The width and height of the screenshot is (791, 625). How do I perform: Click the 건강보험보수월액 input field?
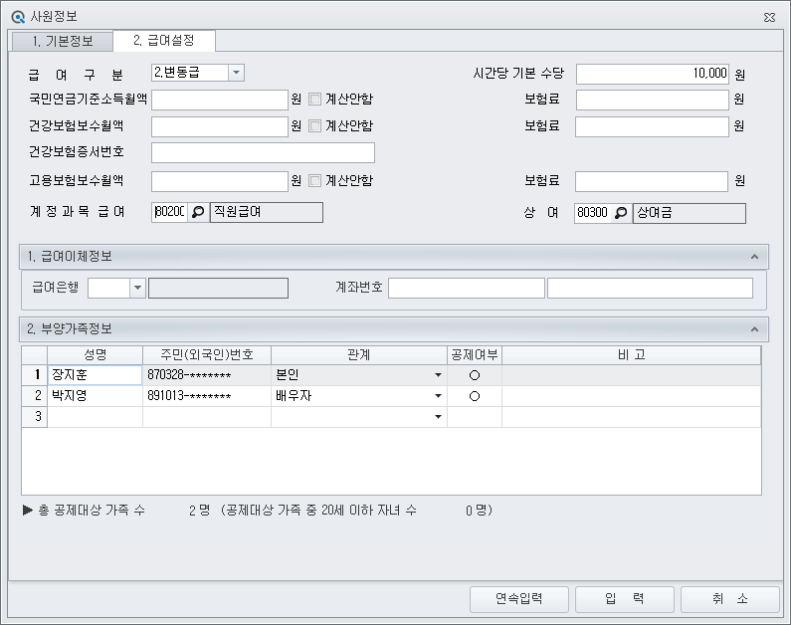[x=220, y=126]
